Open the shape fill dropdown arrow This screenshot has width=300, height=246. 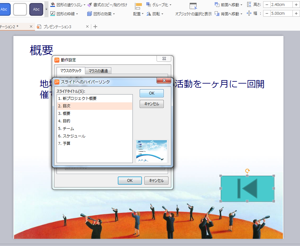pos(85,5)
